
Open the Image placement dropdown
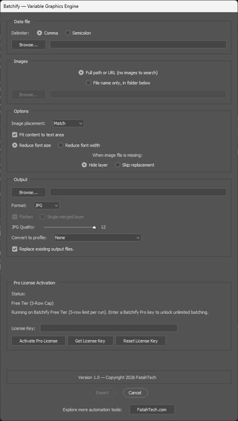point(68,123)
